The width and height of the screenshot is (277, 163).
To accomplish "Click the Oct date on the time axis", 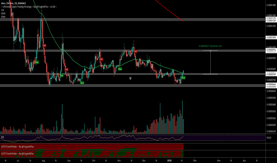I will pyautogui.click(x=94, y=161).
